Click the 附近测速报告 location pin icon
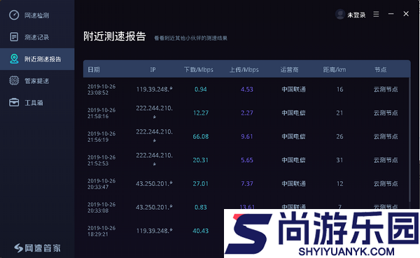Screen dimensions: 420x258 pyautogui.click(x=14, y=59)
